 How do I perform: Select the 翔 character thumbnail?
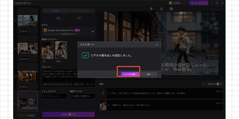pyautogui.click(x=48, y=50)
